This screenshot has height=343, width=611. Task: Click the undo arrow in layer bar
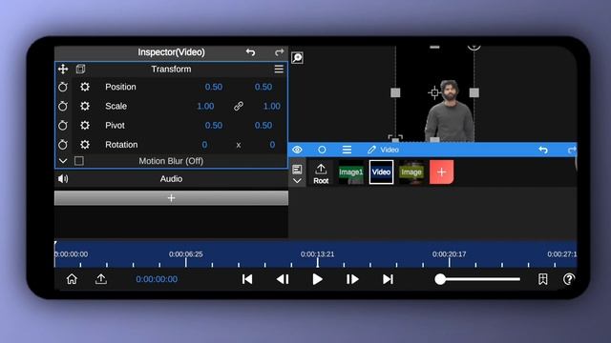[x=543, y=150]
